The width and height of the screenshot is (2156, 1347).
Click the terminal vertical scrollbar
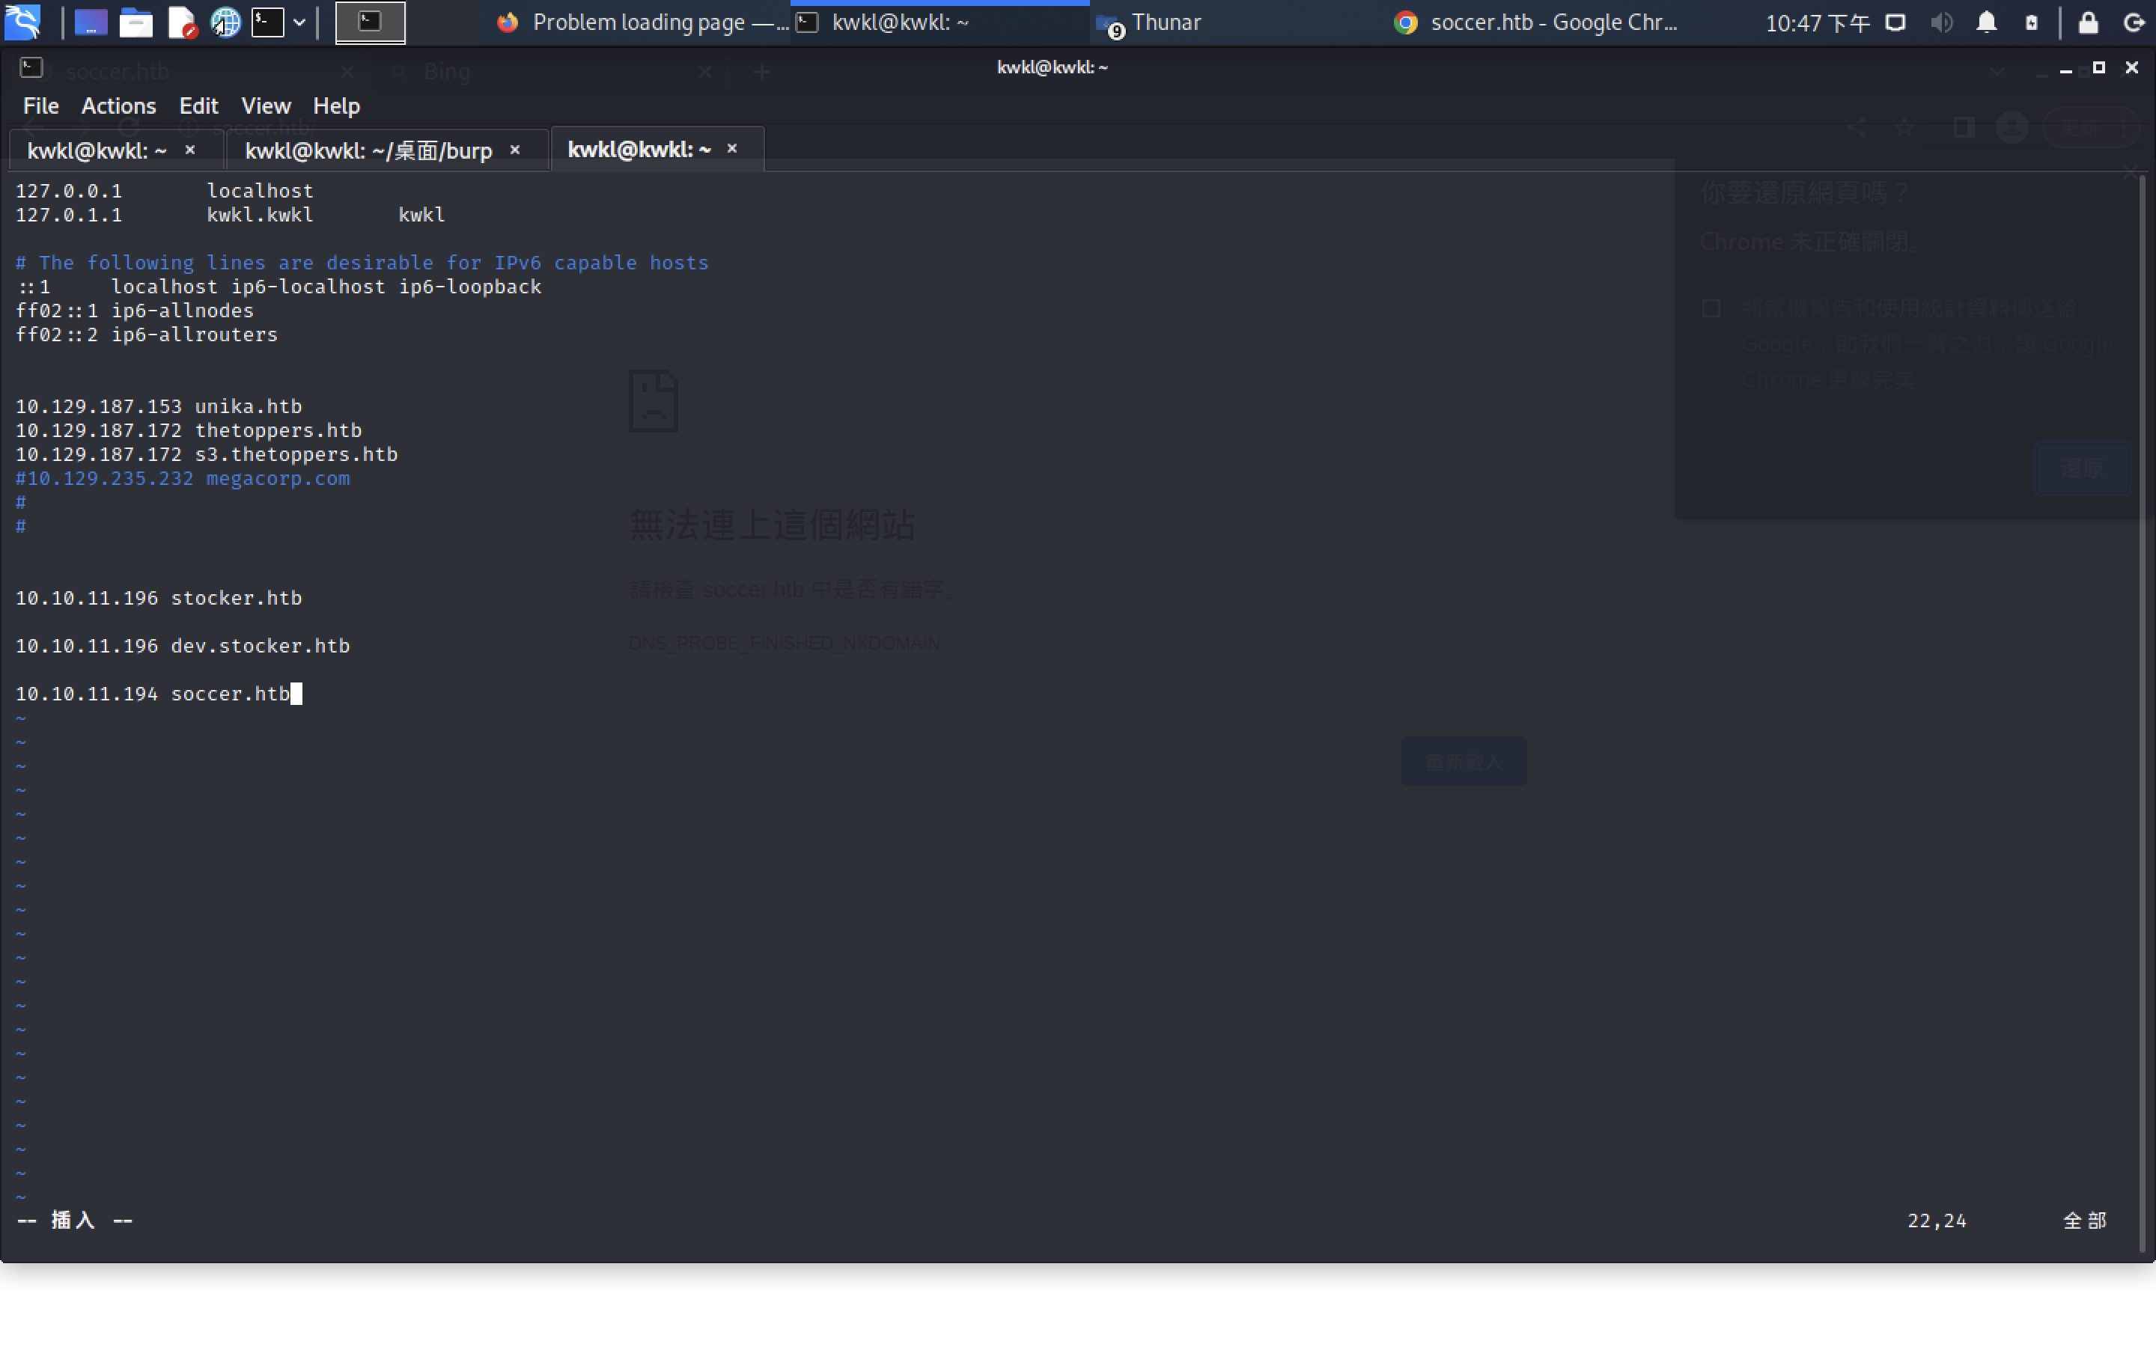click(2143, 712)
